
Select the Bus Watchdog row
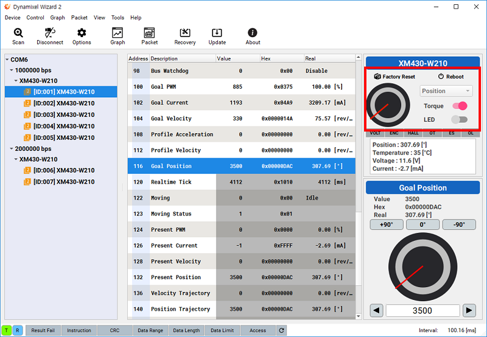point(241,71)
